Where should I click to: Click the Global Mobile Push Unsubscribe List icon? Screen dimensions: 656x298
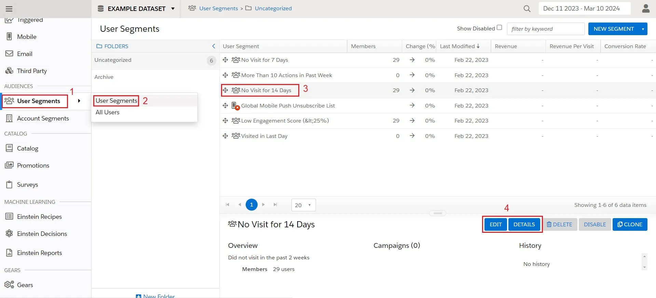coord(235,106)
